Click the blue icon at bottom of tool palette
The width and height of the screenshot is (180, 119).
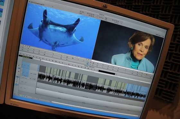pyautogui.click(x=17, y=85)
